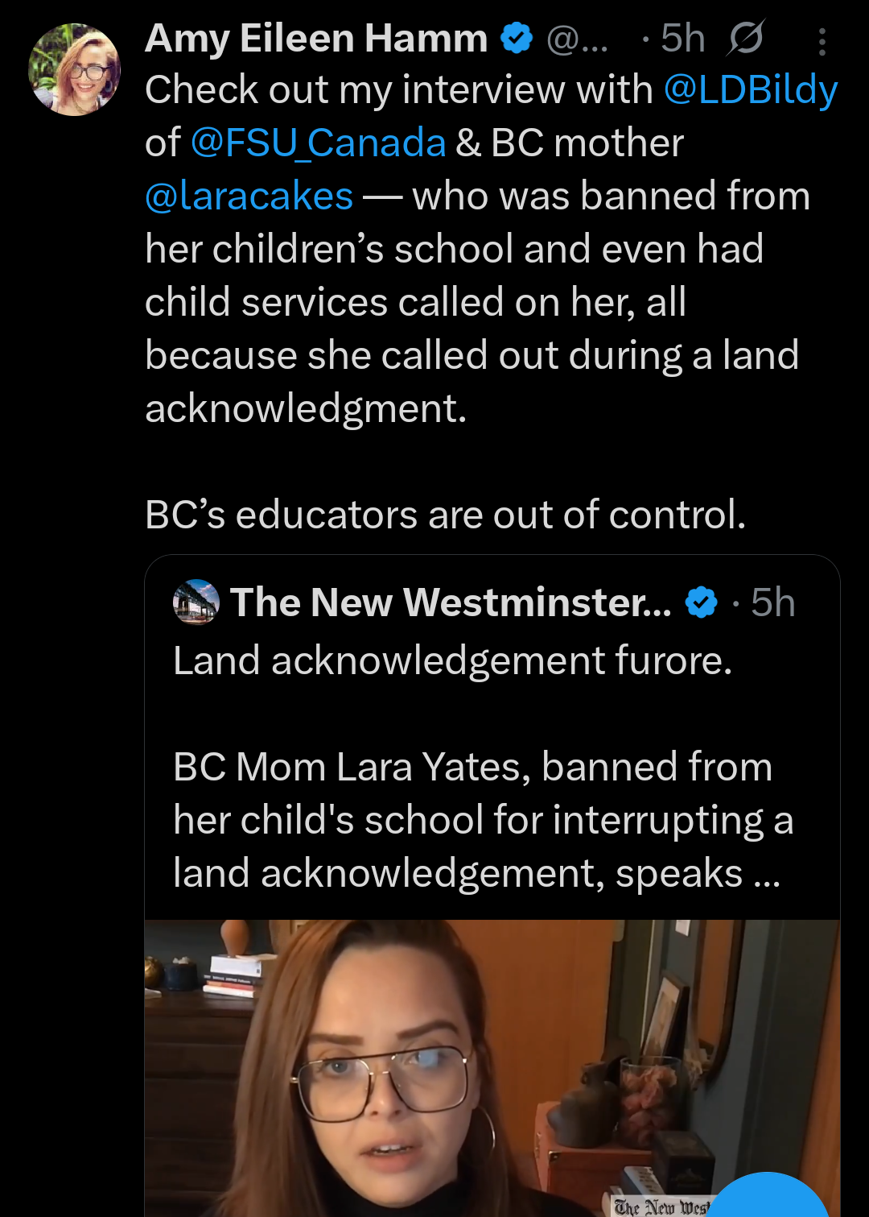Click Amy Eileen Hamm's verified badge
Viewport: 869px width, 1217px height.
(517, 36)
